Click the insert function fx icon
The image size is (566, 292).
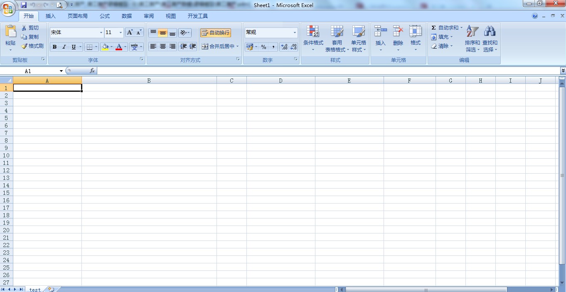(92, 71)
